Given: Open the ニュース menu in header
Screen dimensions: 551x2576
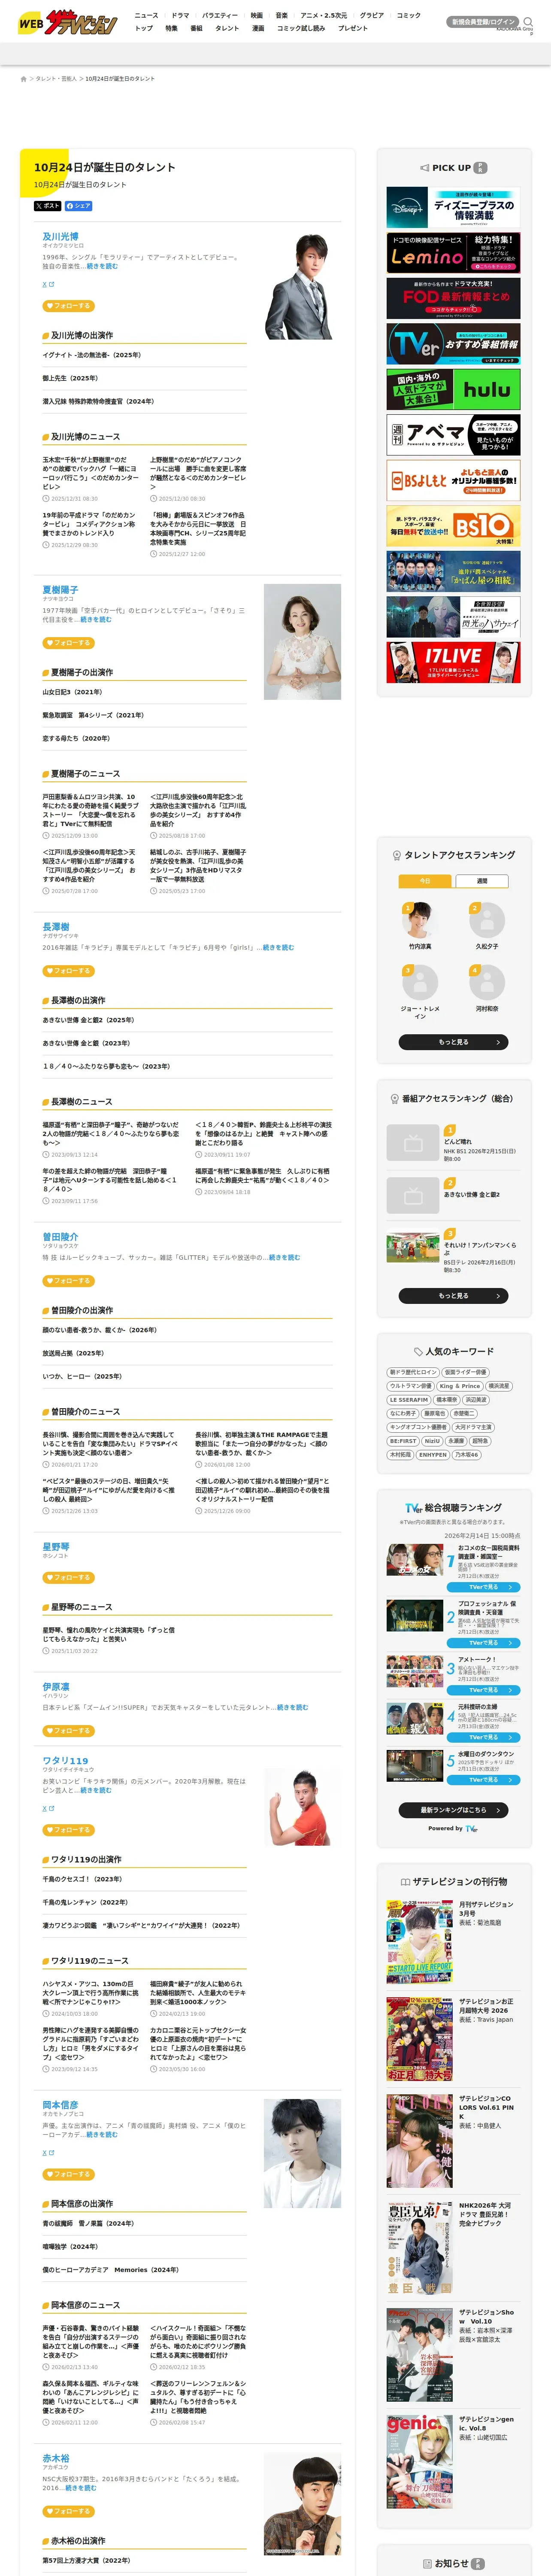Looking at the screenshot, I should 146,16.
